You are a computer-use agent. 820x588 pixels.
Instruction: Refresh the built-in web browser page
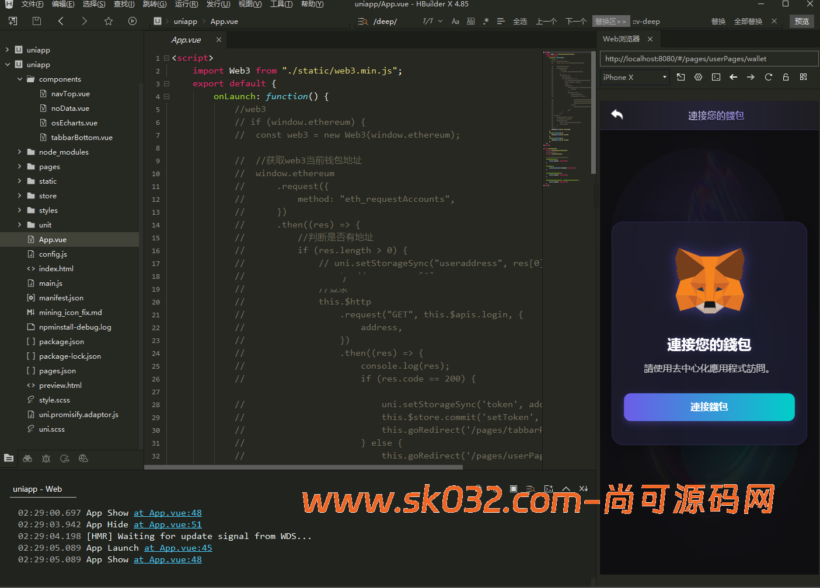pyautogui.click(x=768, y=77)
